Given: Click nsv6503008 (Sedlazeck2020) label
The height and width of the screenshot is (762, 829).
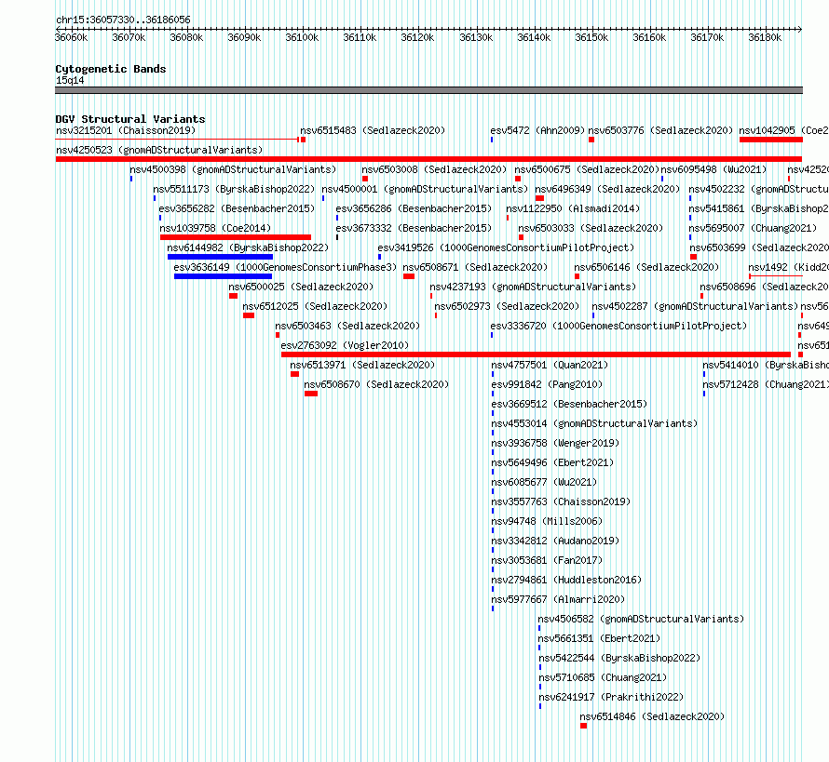Looking at the screenshot, I should coord(434,169).
